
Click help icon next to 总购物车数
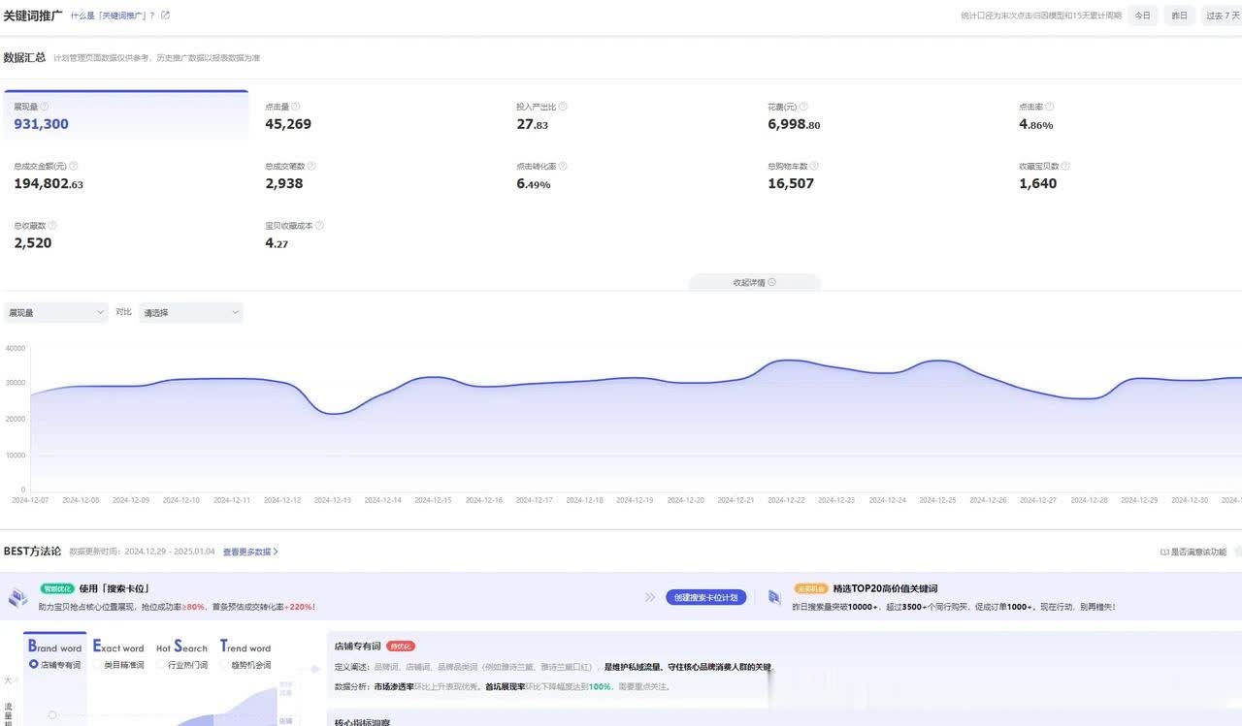[815, 166]
